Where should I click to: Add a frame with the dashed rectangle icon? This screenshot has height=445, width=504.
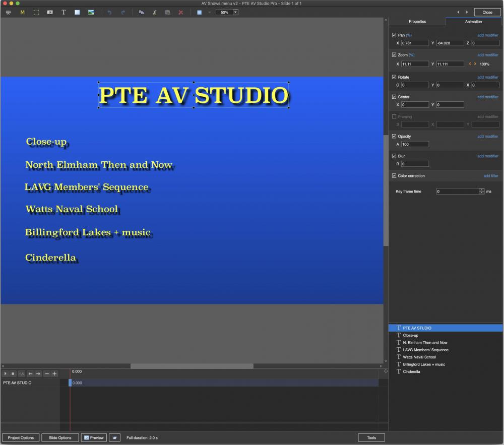pos(36,12)
